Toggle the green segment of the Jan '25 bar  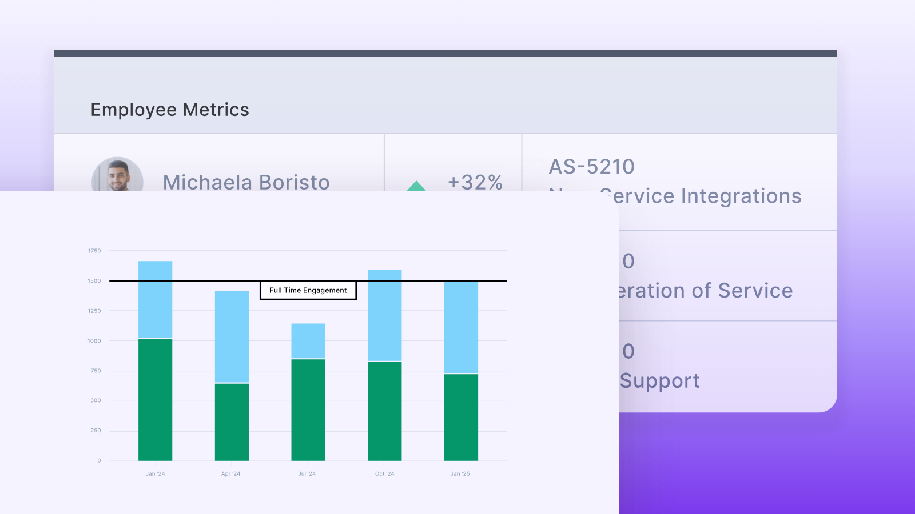click(460, 417)
